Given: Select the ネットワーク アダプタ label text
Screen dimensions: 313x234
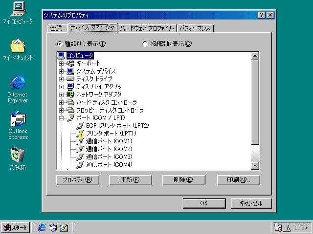Looking at the screenshot, I should 99,94.
